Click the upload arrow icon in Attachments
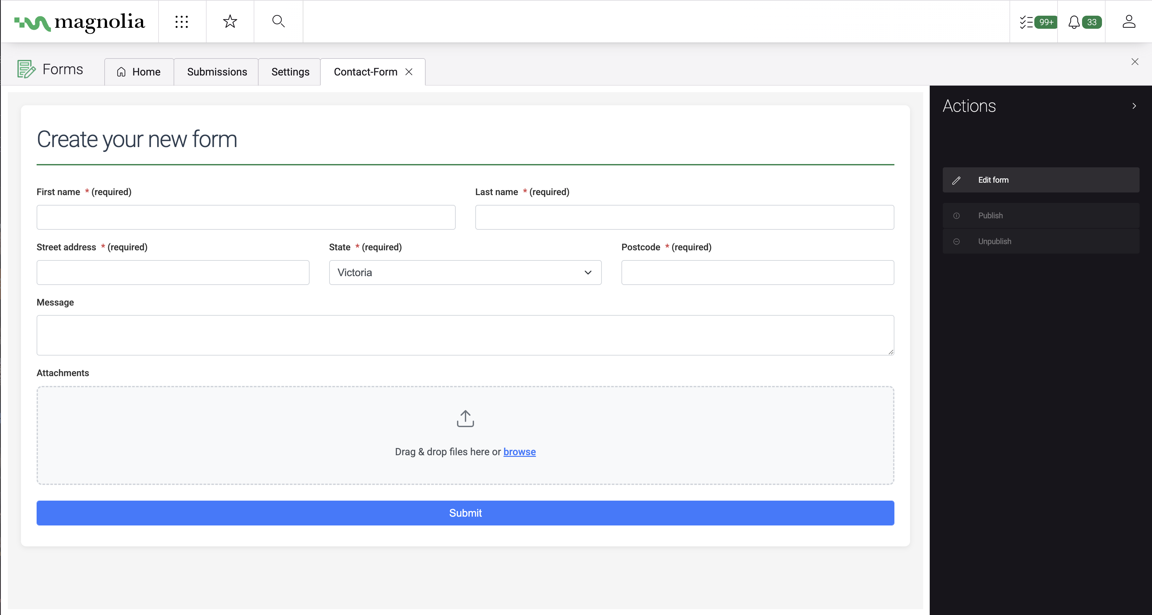Screen dimensions: 1152x615 465,419
